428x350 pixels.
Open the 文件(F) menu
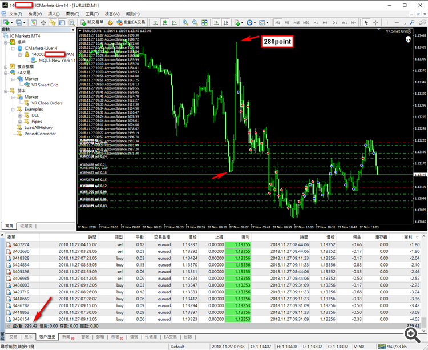point(15,14)
